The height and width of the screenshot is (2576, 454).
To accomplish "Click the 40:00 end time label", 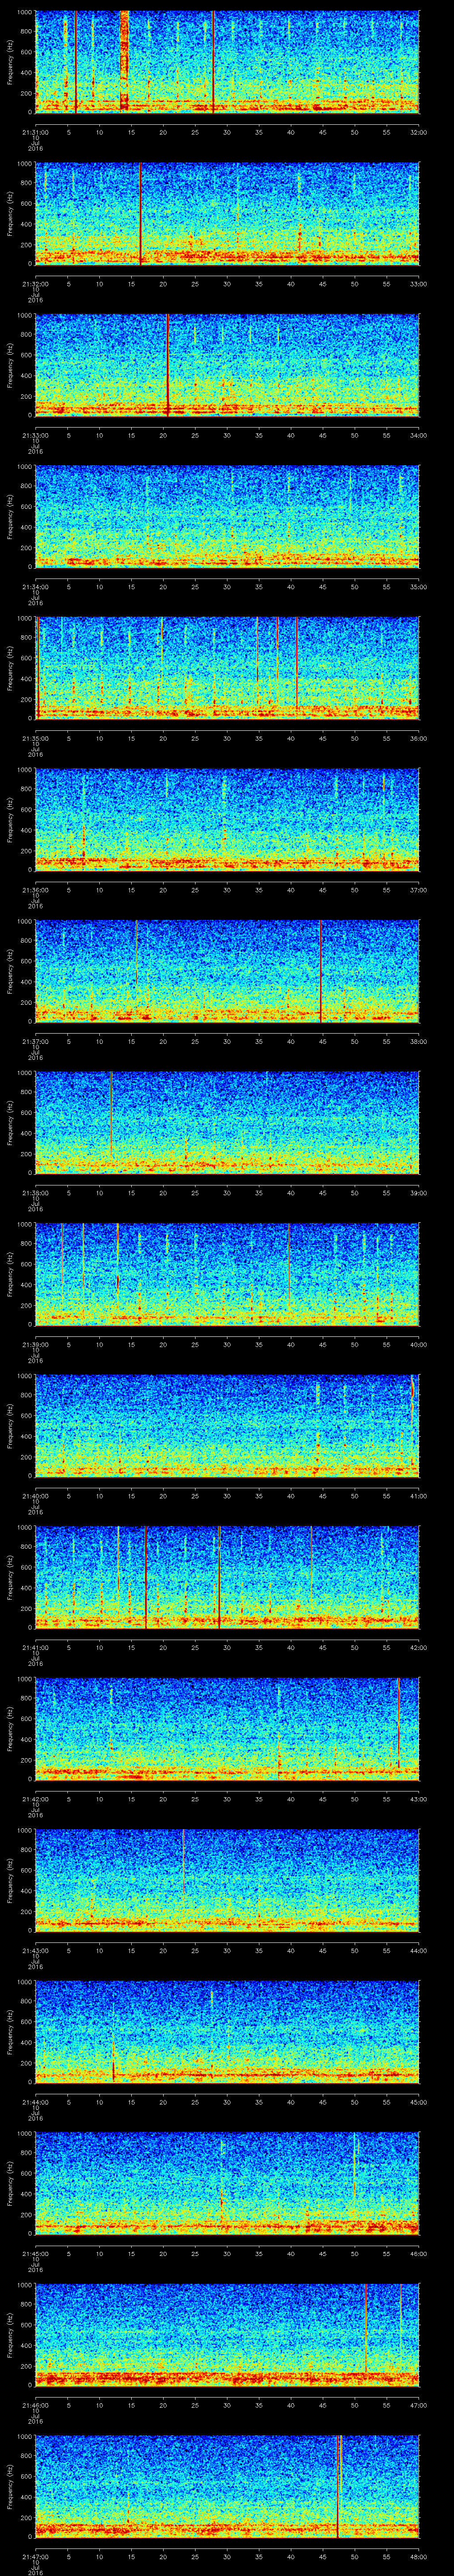I will (418, 1344).
